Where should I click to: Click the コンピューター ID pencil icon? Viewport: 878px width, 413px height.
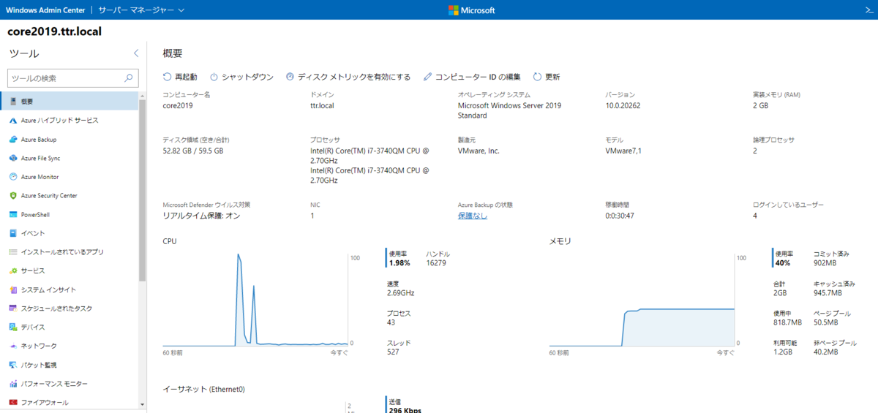pyautogui.click(x=427, y=77)
